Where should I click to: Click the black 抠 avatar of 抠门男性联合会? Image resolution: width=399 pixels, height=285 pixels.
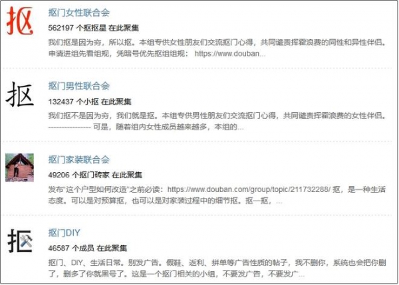click(19, 94)
